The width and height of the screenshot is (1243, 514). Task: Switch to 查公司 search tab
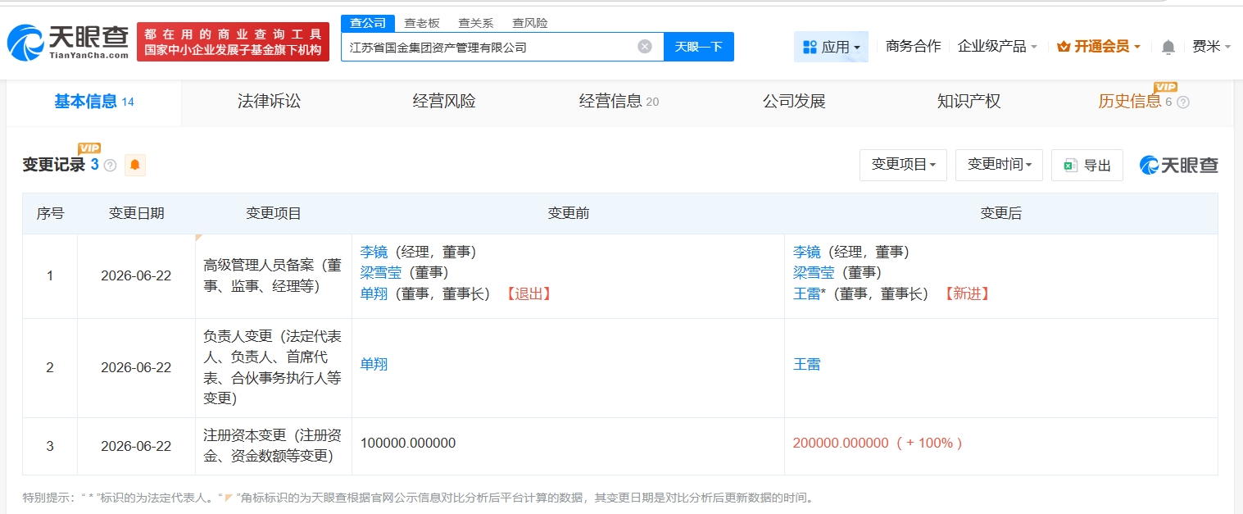pos(368,23)
